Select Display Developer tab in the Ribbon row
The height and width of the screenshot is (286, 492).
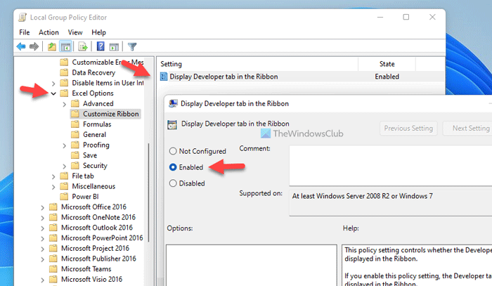click(300, 77)
